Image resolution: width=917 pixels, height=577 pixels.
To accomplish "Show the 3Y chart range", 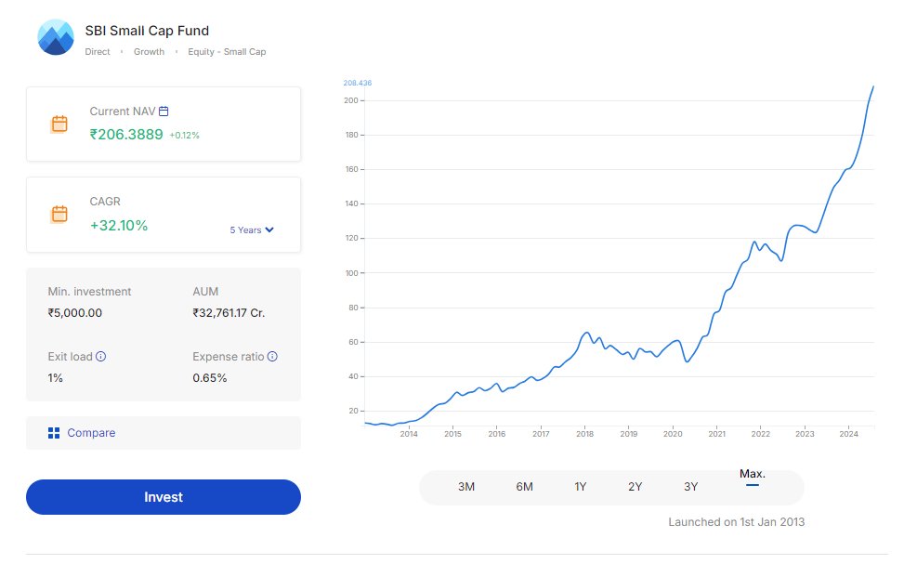I will [690, 486].
